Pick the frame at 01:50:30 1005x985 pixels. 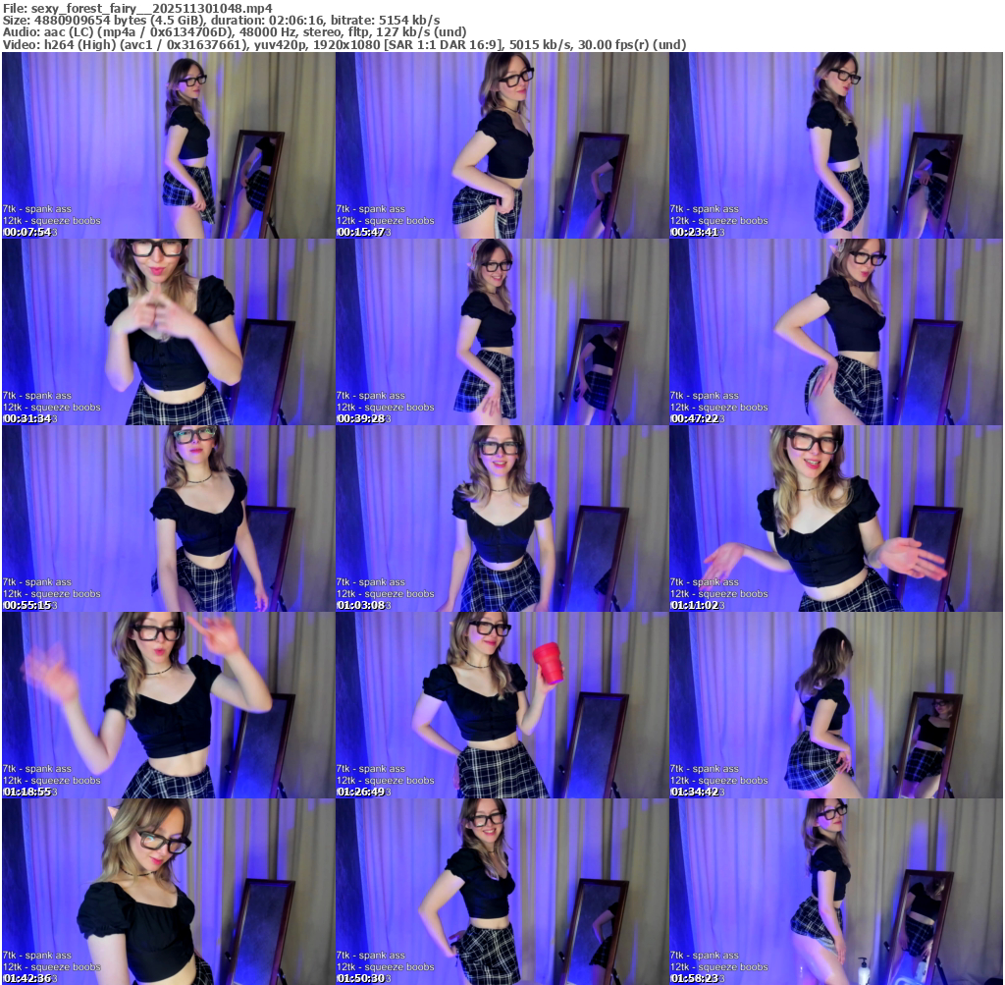(502, 892)
